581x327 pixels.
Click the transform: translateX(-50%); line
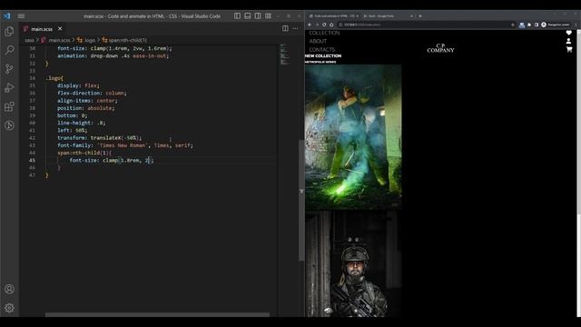(99, 138)
